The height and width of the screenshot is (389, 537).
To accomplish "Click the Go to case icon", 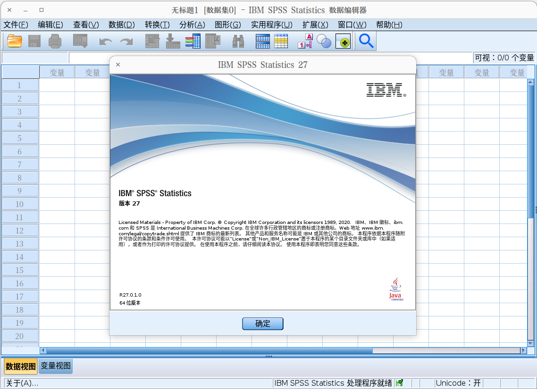I will tap(152, 41).
